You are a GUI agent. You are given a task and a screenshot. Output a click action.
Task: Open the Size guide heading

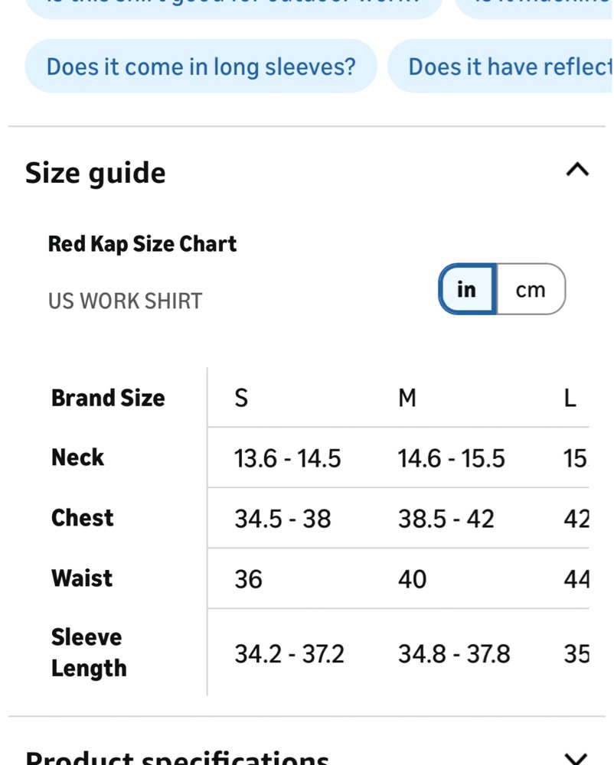click(x=95, y=173)
